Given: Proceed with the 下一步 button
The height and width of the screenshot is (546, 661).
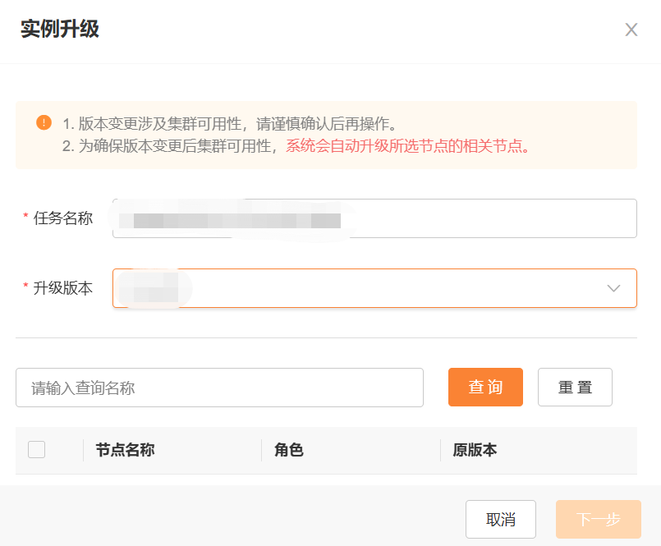Looking at the screenshot, I should point(599,520).
